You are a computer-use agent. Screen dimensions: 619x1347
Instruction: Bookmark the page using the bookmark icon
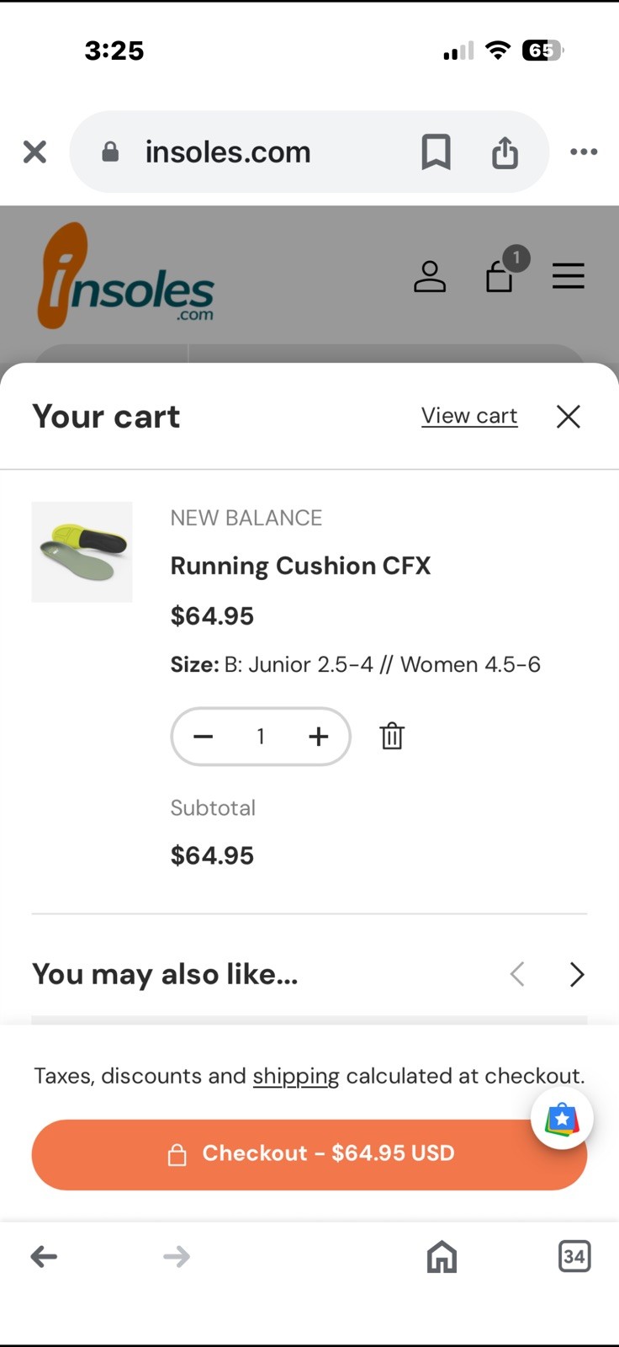[436, 152]
